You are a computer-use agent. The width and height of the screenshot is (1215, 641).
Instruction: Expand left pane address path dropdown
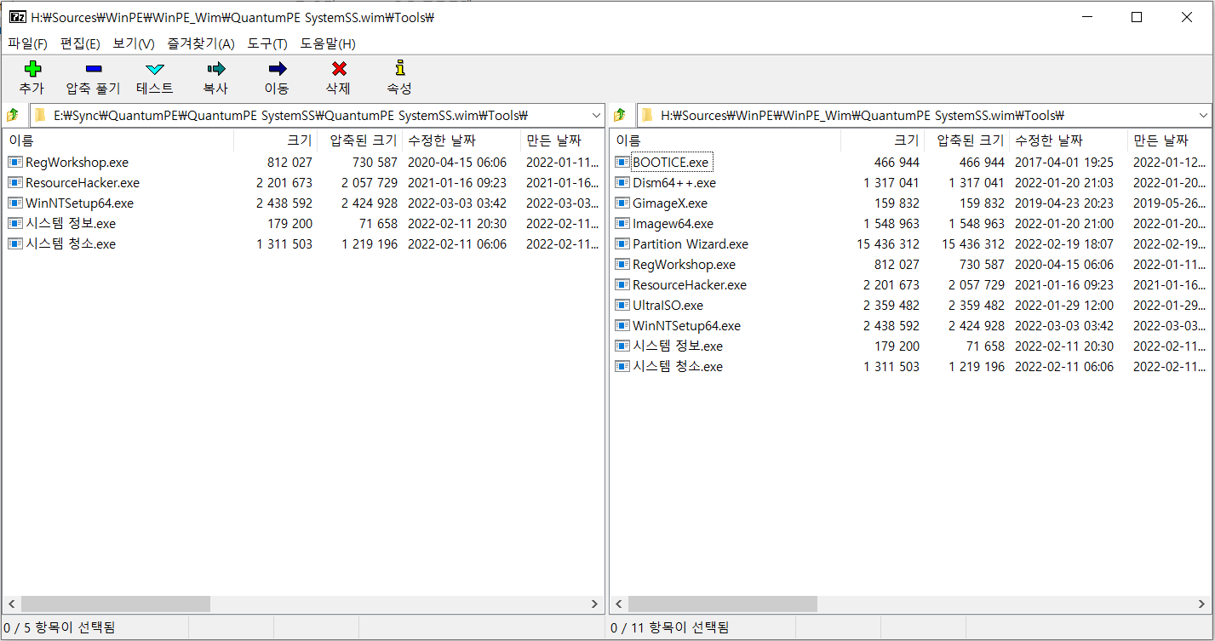pyautogui.click(x=596, y=115)
